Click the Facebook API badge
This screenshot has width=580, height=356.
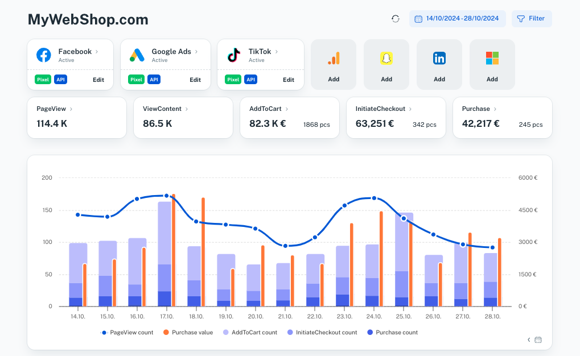[61, 80]
